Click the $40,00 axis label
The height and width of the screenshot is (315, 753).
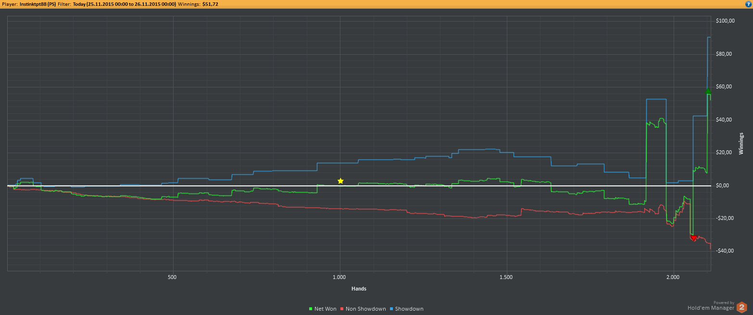click(724, 120)
